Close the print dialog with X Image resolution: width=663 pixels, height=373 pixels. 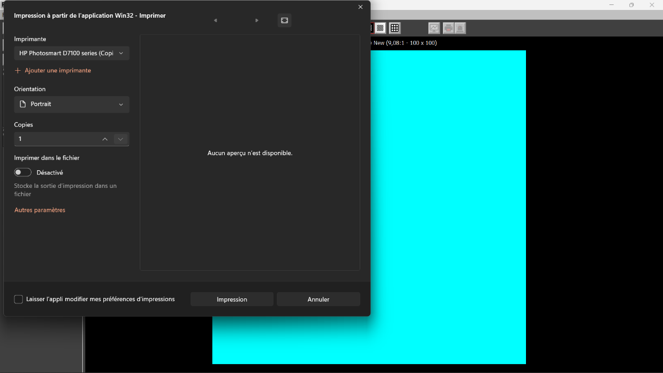(x=360, y=7)
